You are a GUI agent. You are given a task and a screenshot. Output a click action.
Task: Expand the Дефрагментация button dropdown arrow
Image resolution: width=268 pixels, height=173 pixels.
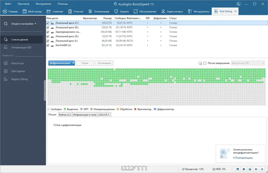[73, 63]
